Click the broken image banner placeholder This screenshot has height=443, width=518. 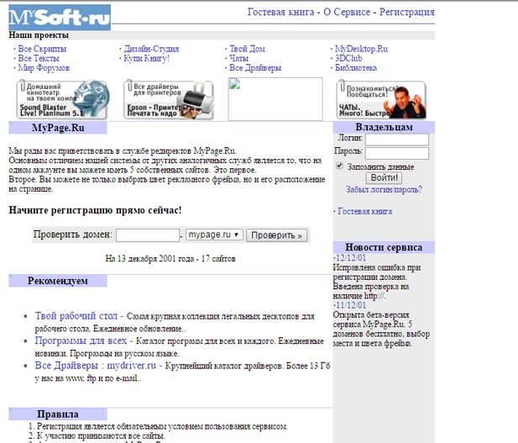coord(275,99)
